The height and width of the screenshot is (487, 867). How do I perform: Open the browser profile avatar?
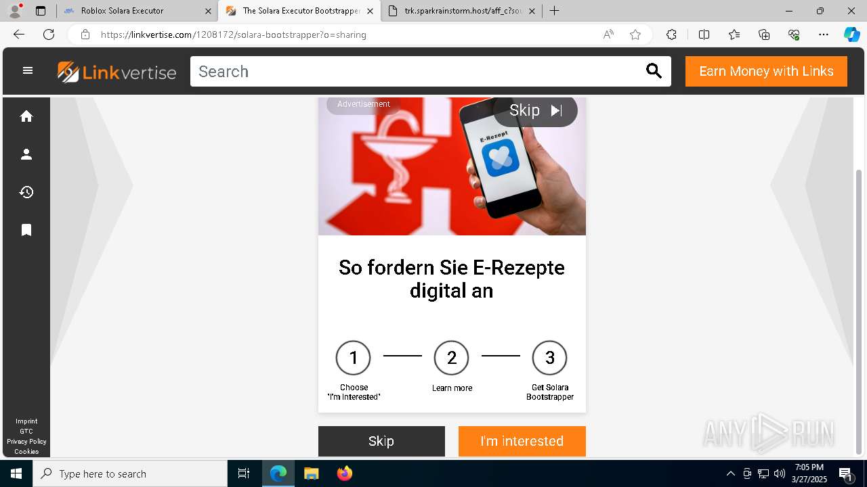[x=15, y=11]
